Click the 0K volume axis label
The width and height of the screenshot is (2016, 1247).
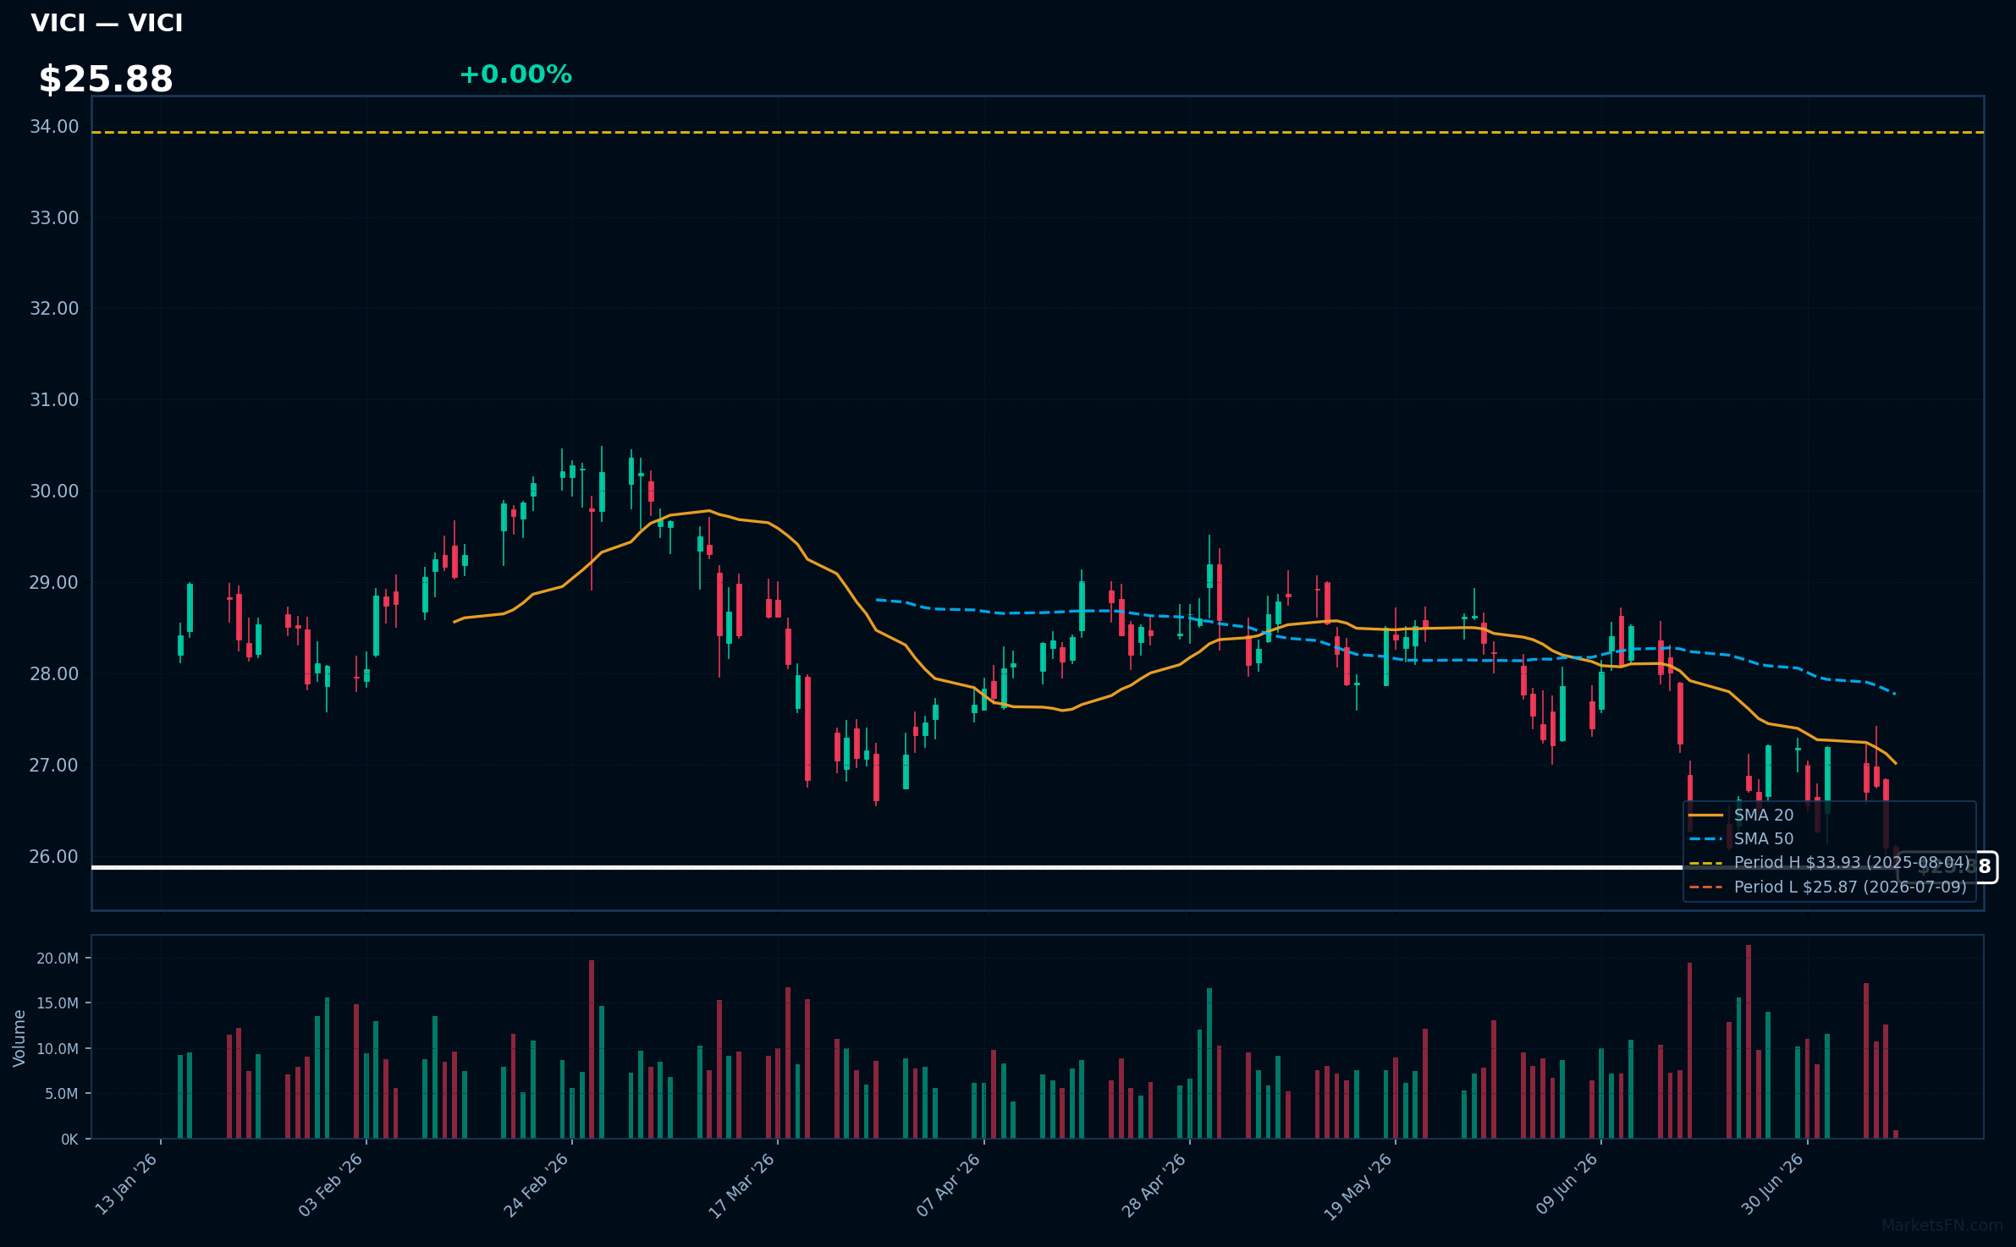coord(69,1140)
